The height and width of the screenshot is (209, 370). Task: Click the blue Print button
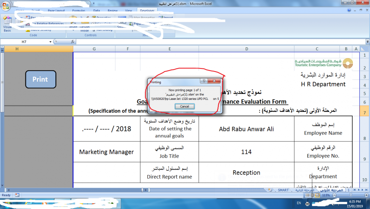click(41, 79)
